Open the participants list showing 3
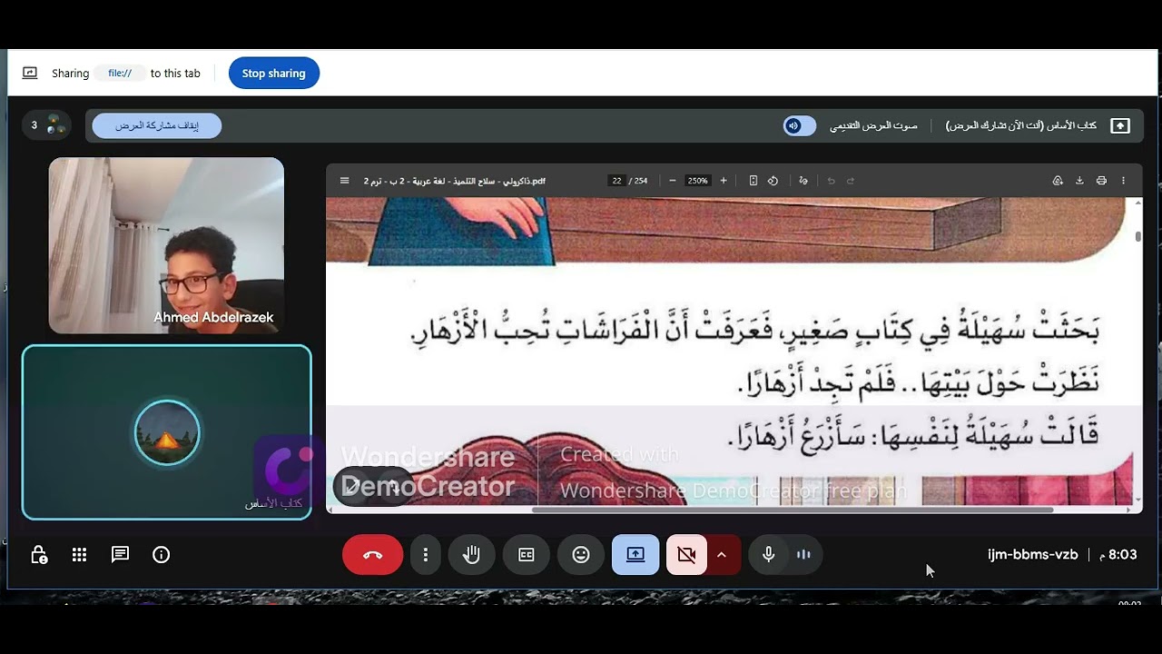Image resolution: width=1162 pixels, height=654 pixels. point(47,125)
